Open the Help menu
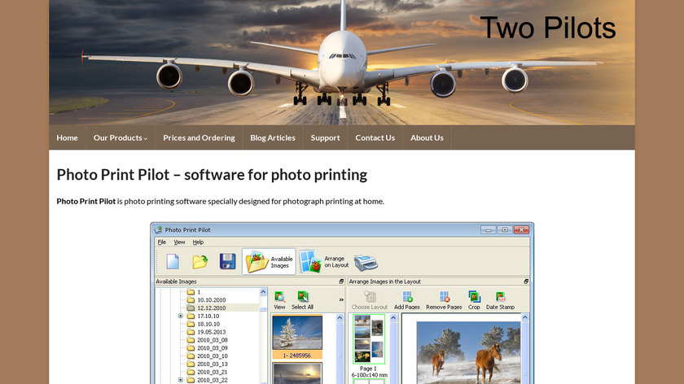This screenshot has height=384, width=684. (x=198, y=242)
